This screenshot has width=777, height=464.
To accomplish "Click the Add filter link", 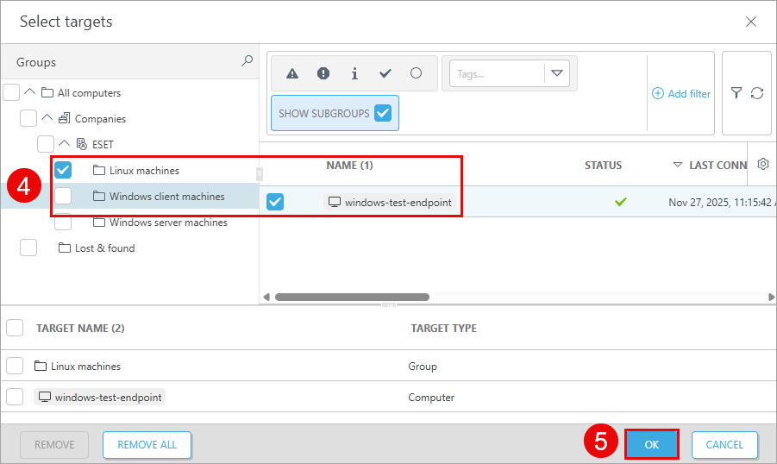I will point(681,93).
